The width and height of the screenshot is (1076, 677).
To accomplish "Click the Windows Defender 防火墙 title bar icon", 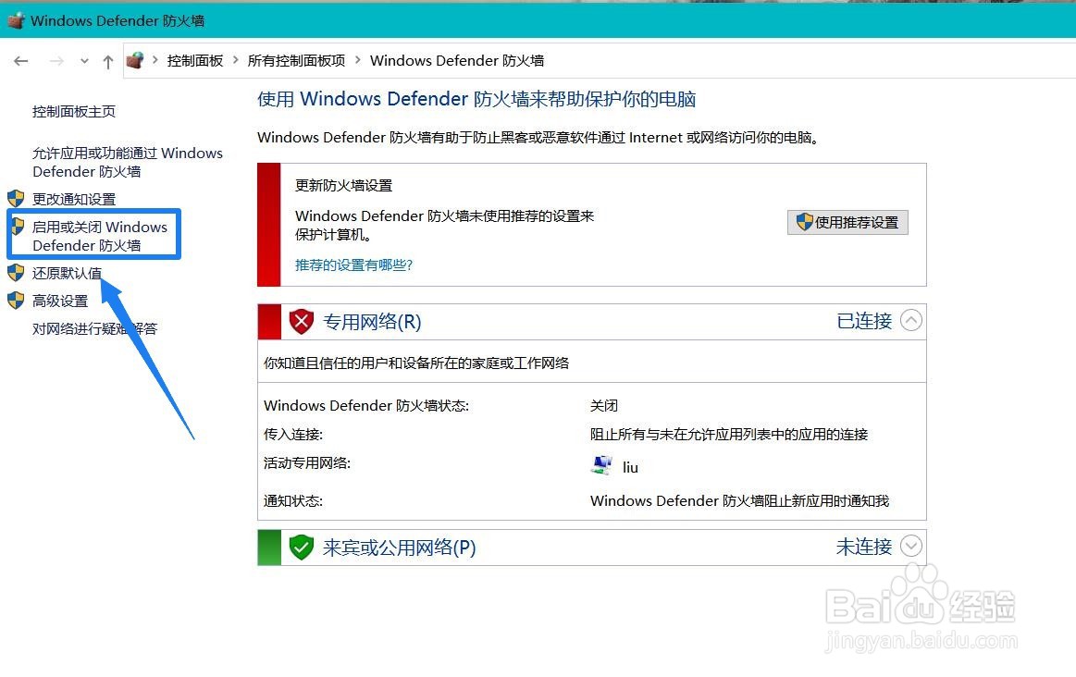I will [x=15, y=18].
